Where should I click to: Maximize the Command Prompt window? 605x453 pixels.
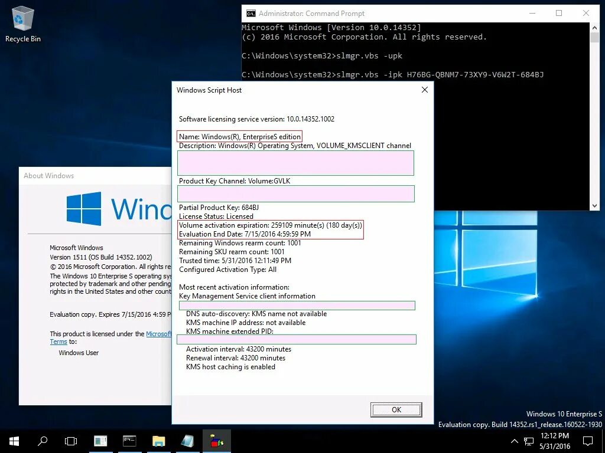click(x=559, y=13)
